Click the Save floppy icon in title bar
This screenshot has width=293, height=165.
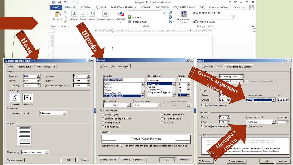click(59, 2)
